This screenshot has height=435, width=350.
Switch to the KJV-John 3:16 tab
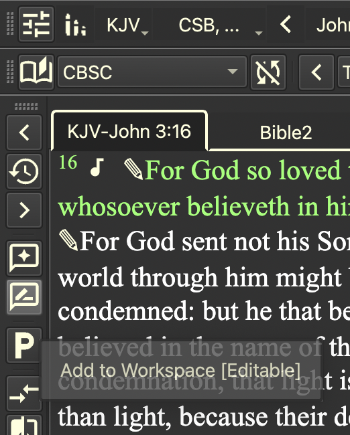pos(129,131)
